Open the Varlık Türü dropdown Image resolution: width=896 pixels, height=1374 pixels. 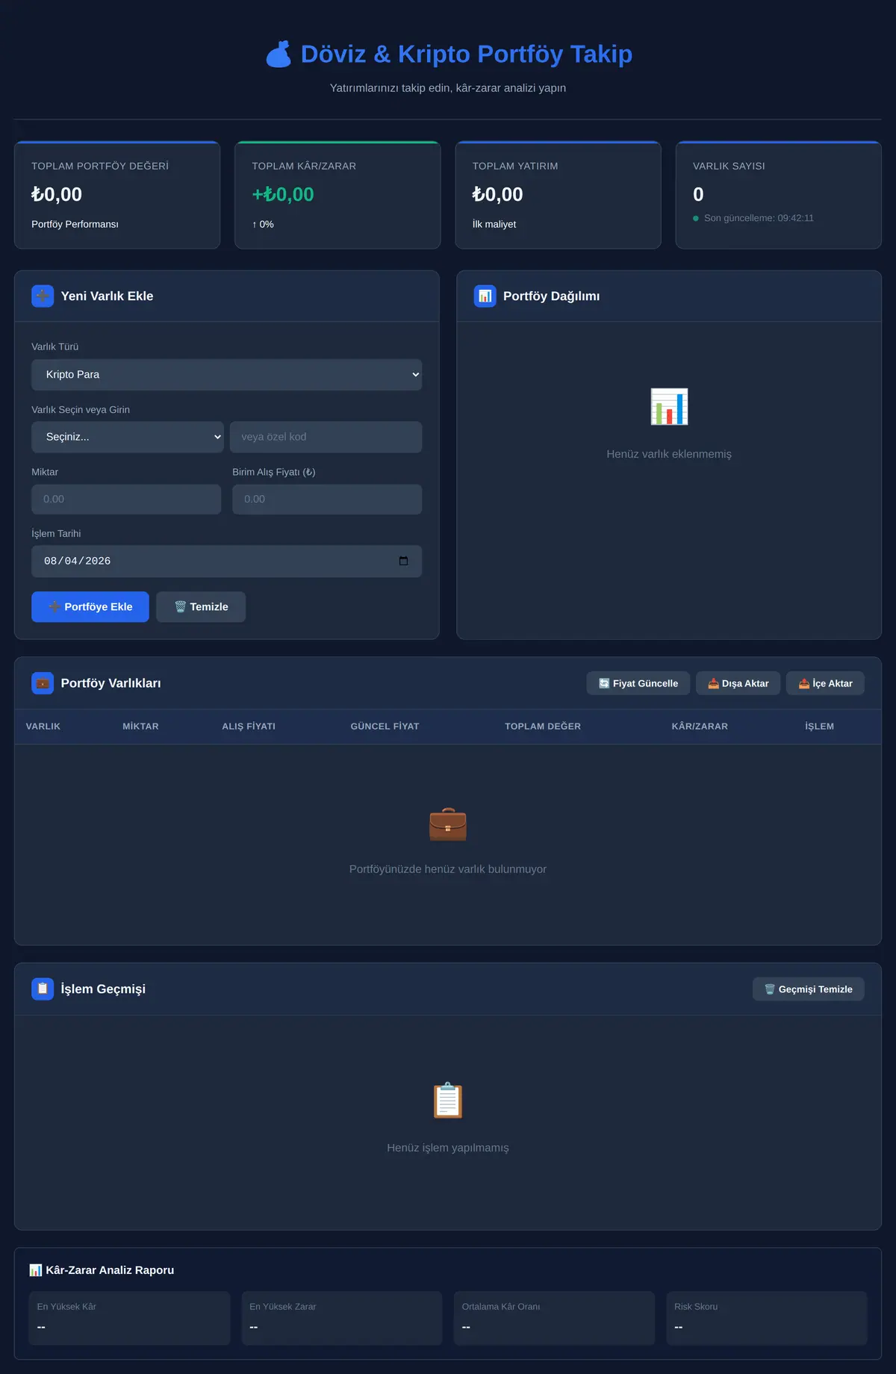226,374
